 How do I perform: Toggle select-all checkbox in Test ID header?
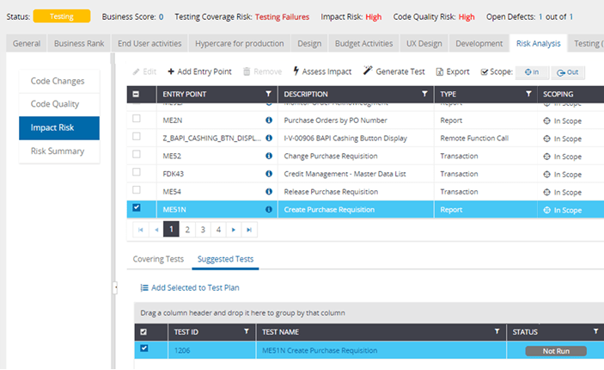point(143,332)
